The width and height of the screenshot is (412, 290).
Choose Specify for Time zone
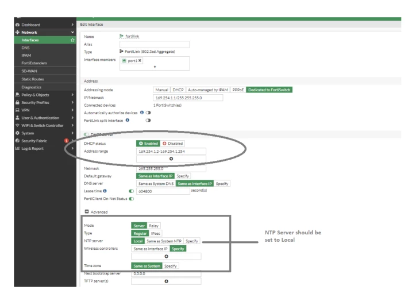[x=170, y=266]
